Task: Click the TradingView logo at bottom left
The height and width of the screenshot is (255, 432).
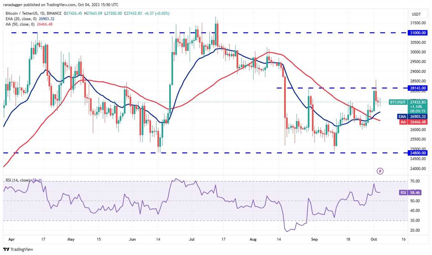Action: [19, 249]
